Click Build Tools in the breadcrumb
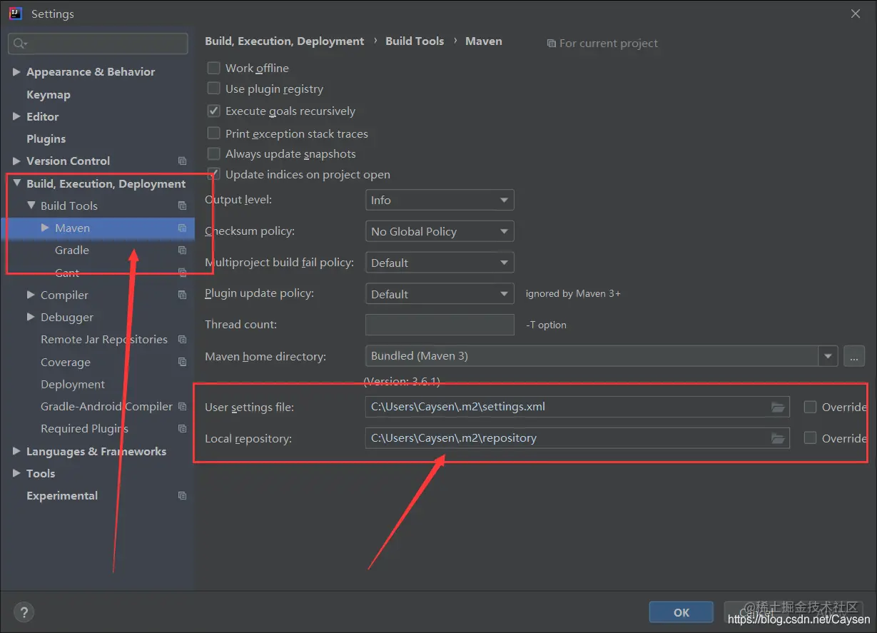 coord(415,41)
